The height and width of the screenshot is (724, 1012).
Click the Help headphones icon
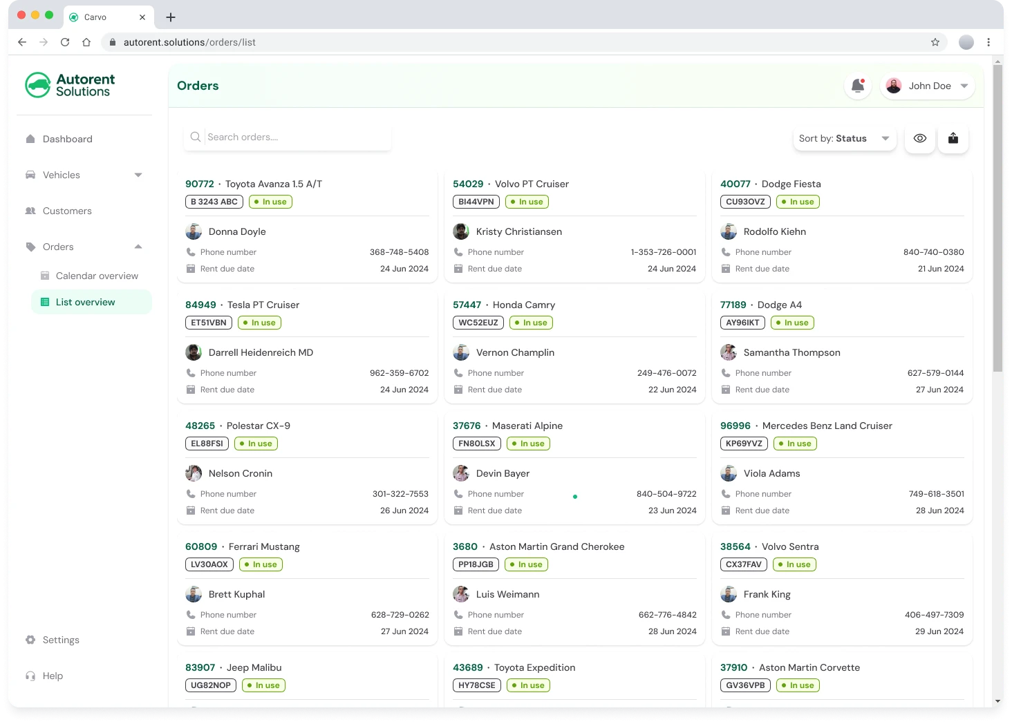click(x=30, y=676)
